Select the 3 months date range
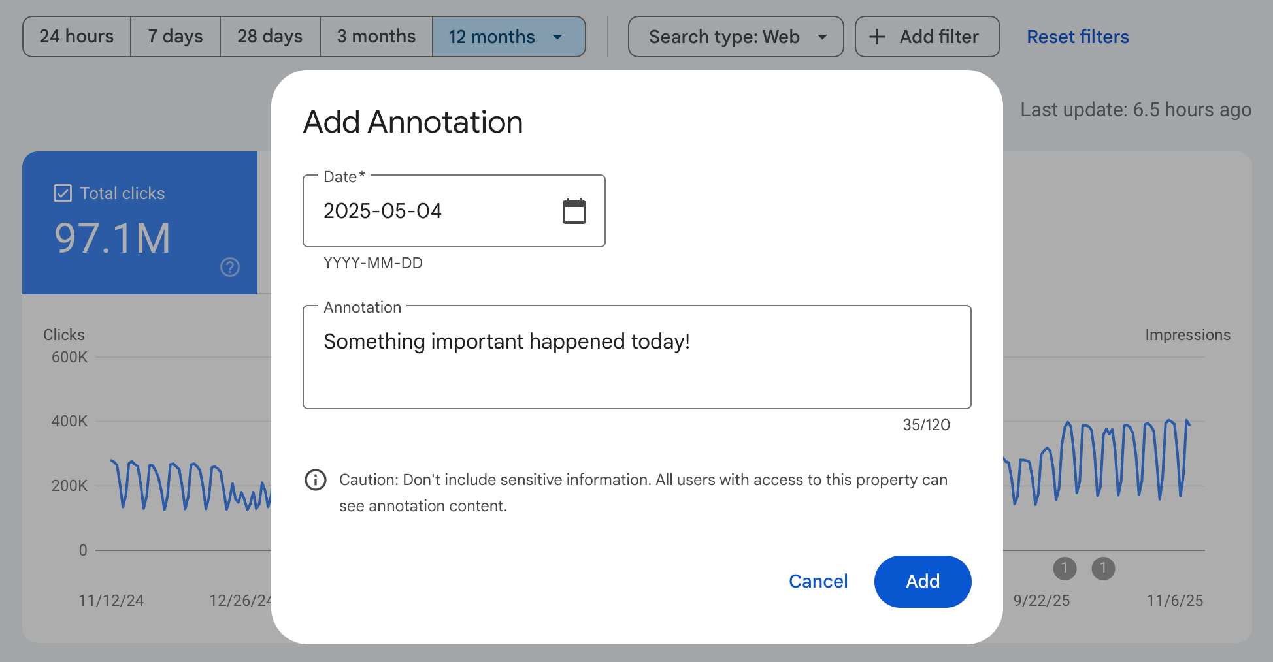 pos(376,37)
